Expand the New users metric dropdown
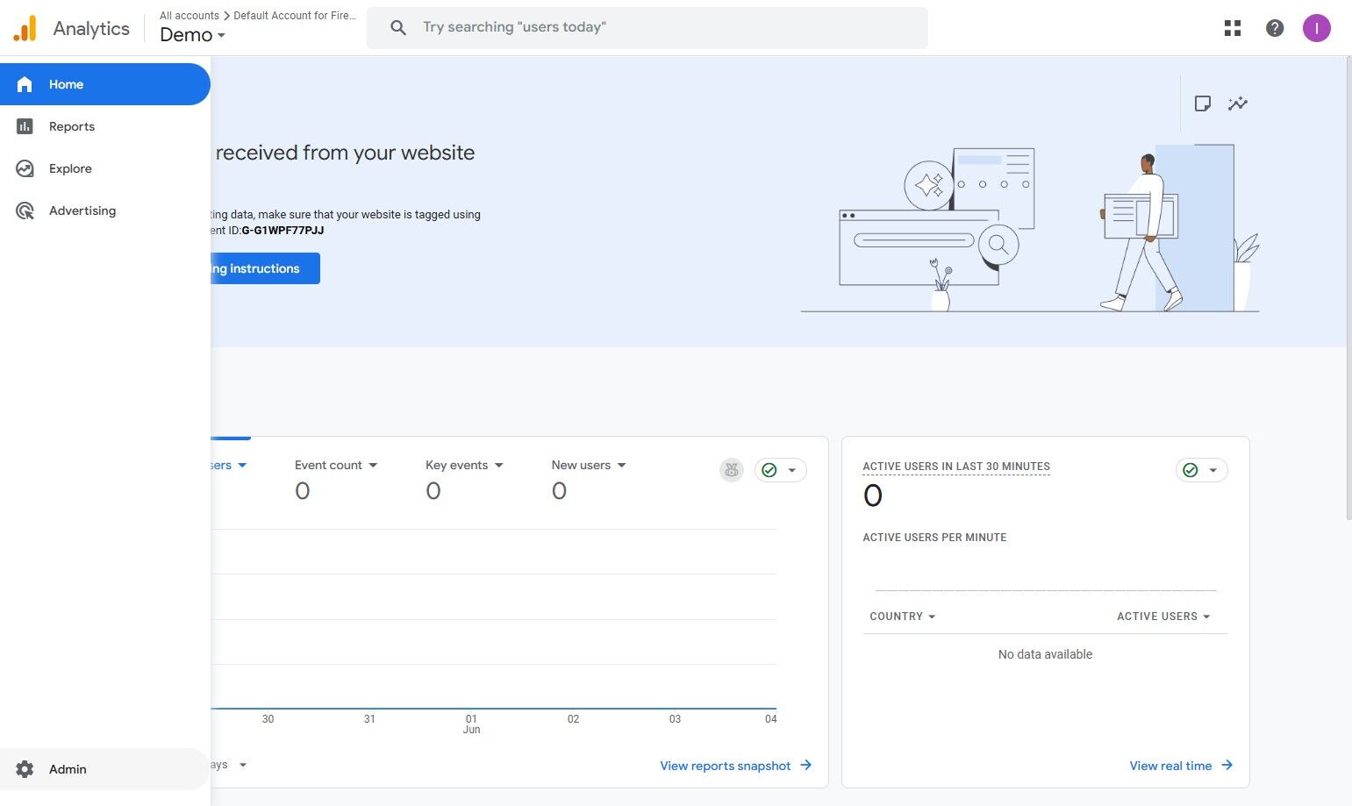The image size is (1352, 806). click(x=621, y=465)
